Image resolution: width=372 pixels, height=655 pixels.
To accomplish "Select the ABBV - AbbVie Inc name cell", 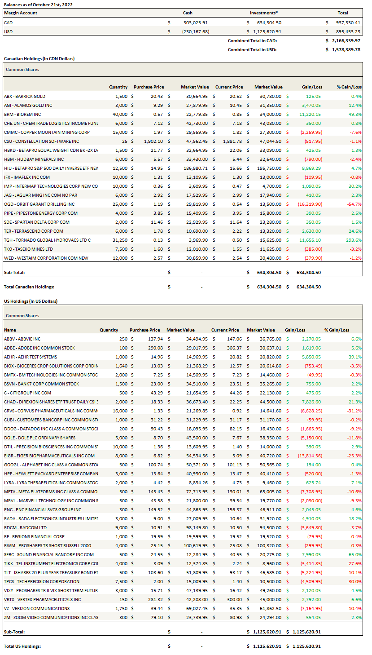I will (22, 339).
